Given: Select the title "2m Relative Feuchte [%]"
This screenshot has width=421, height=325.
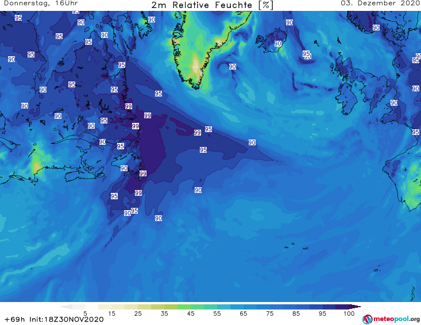Looking at the screenshot, I should [212, 5].
